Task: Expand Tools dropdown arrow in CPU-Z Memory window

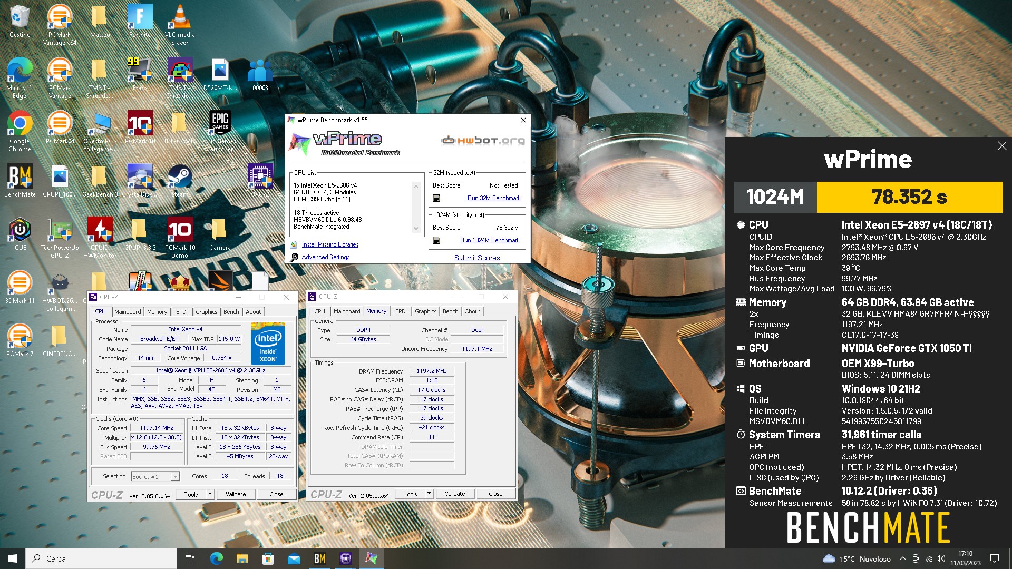Action: pyautogui.click(x=429, y=494)
